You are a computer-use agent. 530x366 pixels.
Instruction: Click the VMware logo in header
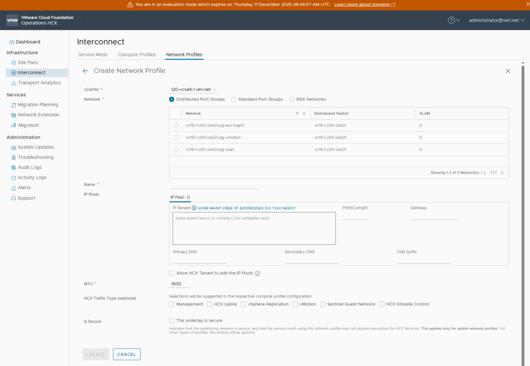point(12,20)
